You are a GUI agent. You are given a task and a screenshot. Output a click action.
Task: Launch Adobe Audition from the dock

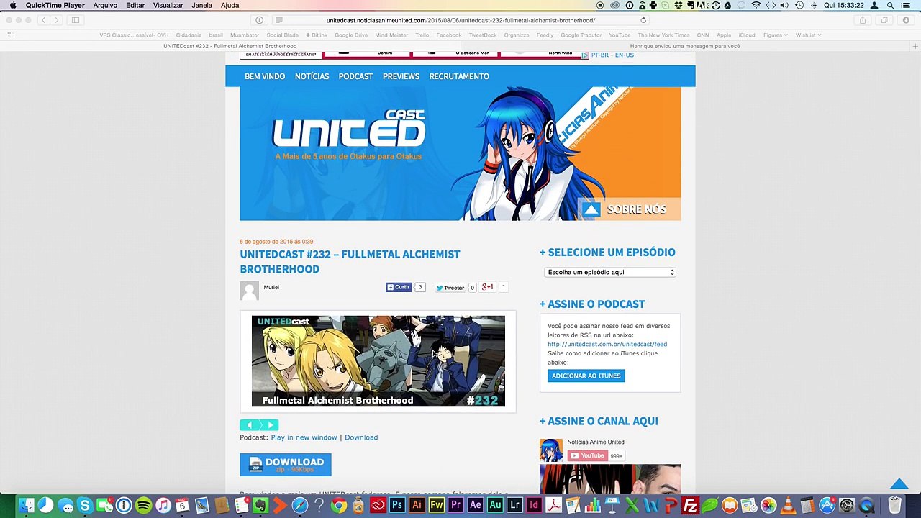495,506
